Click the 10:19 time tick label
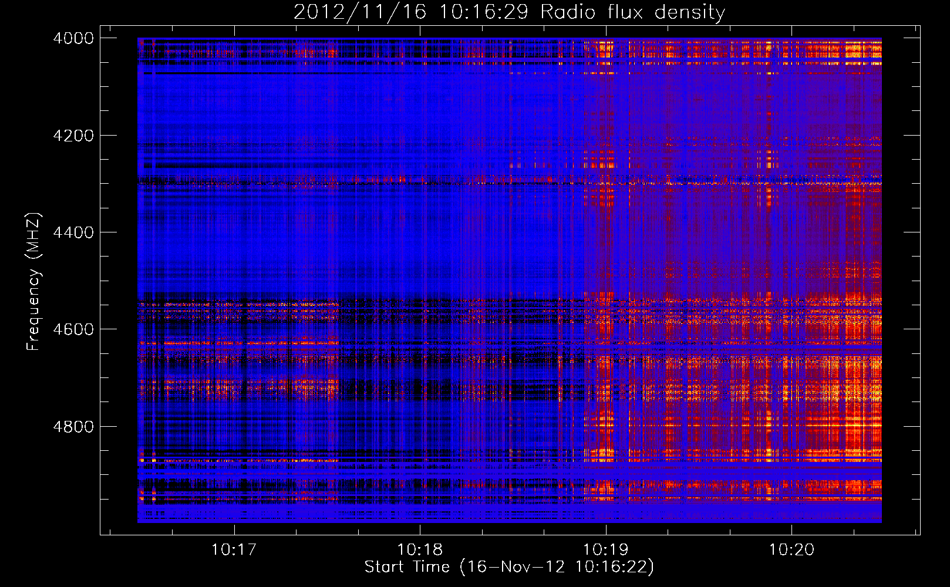Viewport: 950px width, 587px height. [605, 549]
